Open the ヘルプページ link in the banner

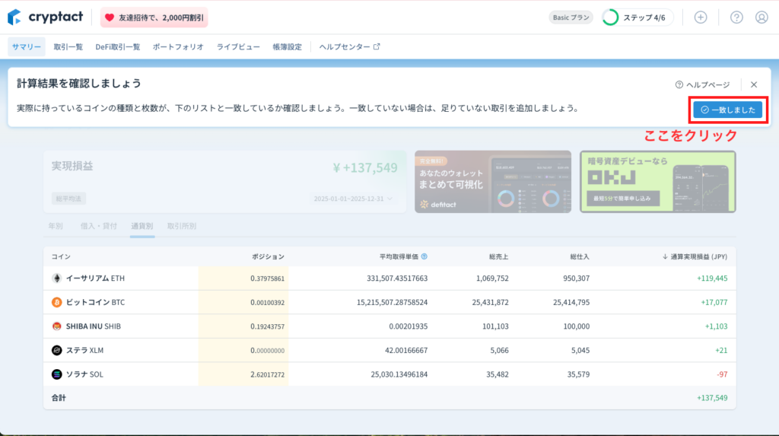702,84
